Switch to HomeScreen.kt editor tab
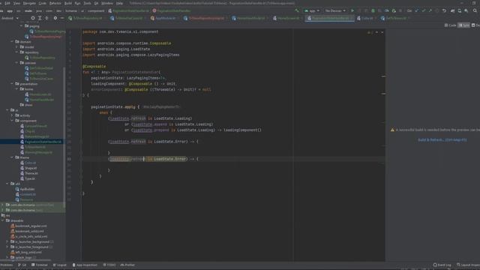The width and height of the screenshot is (480, 270). 287,18
